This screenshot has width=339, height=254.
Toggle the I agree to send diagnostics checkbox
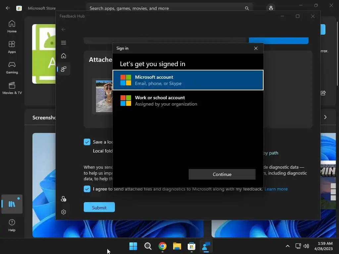tap(87, 189)
